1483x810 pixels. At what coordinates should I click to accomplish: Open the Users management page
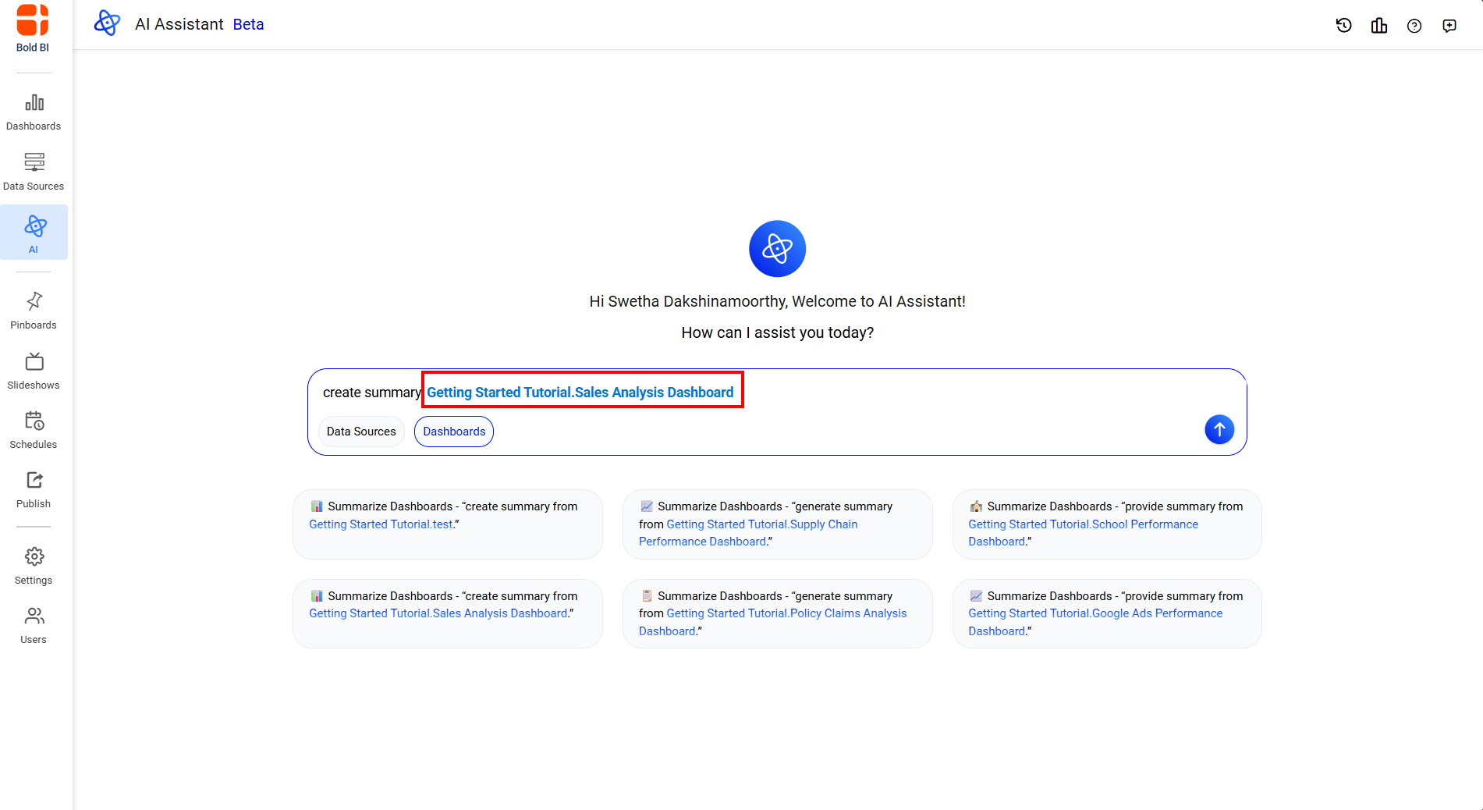coord(34,625)
